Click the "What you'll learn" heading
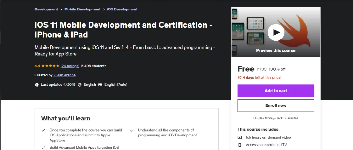Screen dimensions: 353x150 pyautogui.click(x=66, y=119)
